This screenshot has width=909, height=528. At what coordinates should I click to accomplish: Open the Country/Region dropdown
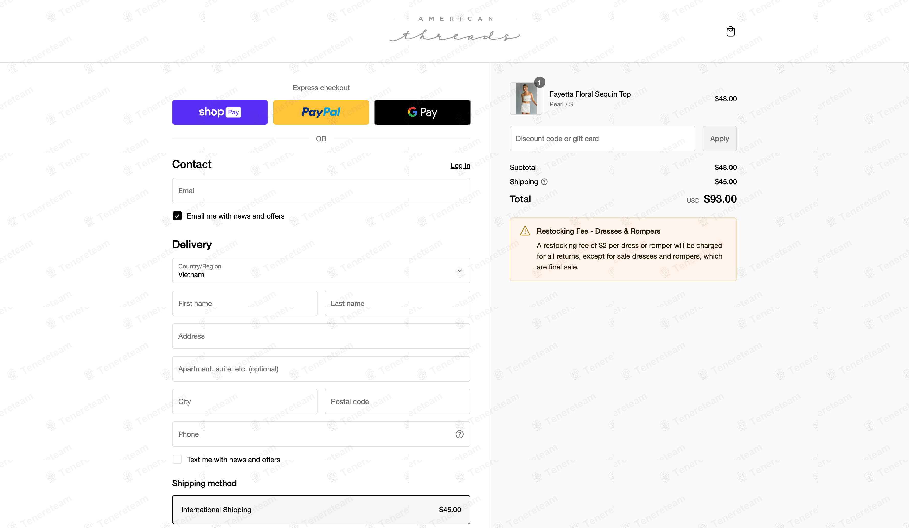pos(321,271)
